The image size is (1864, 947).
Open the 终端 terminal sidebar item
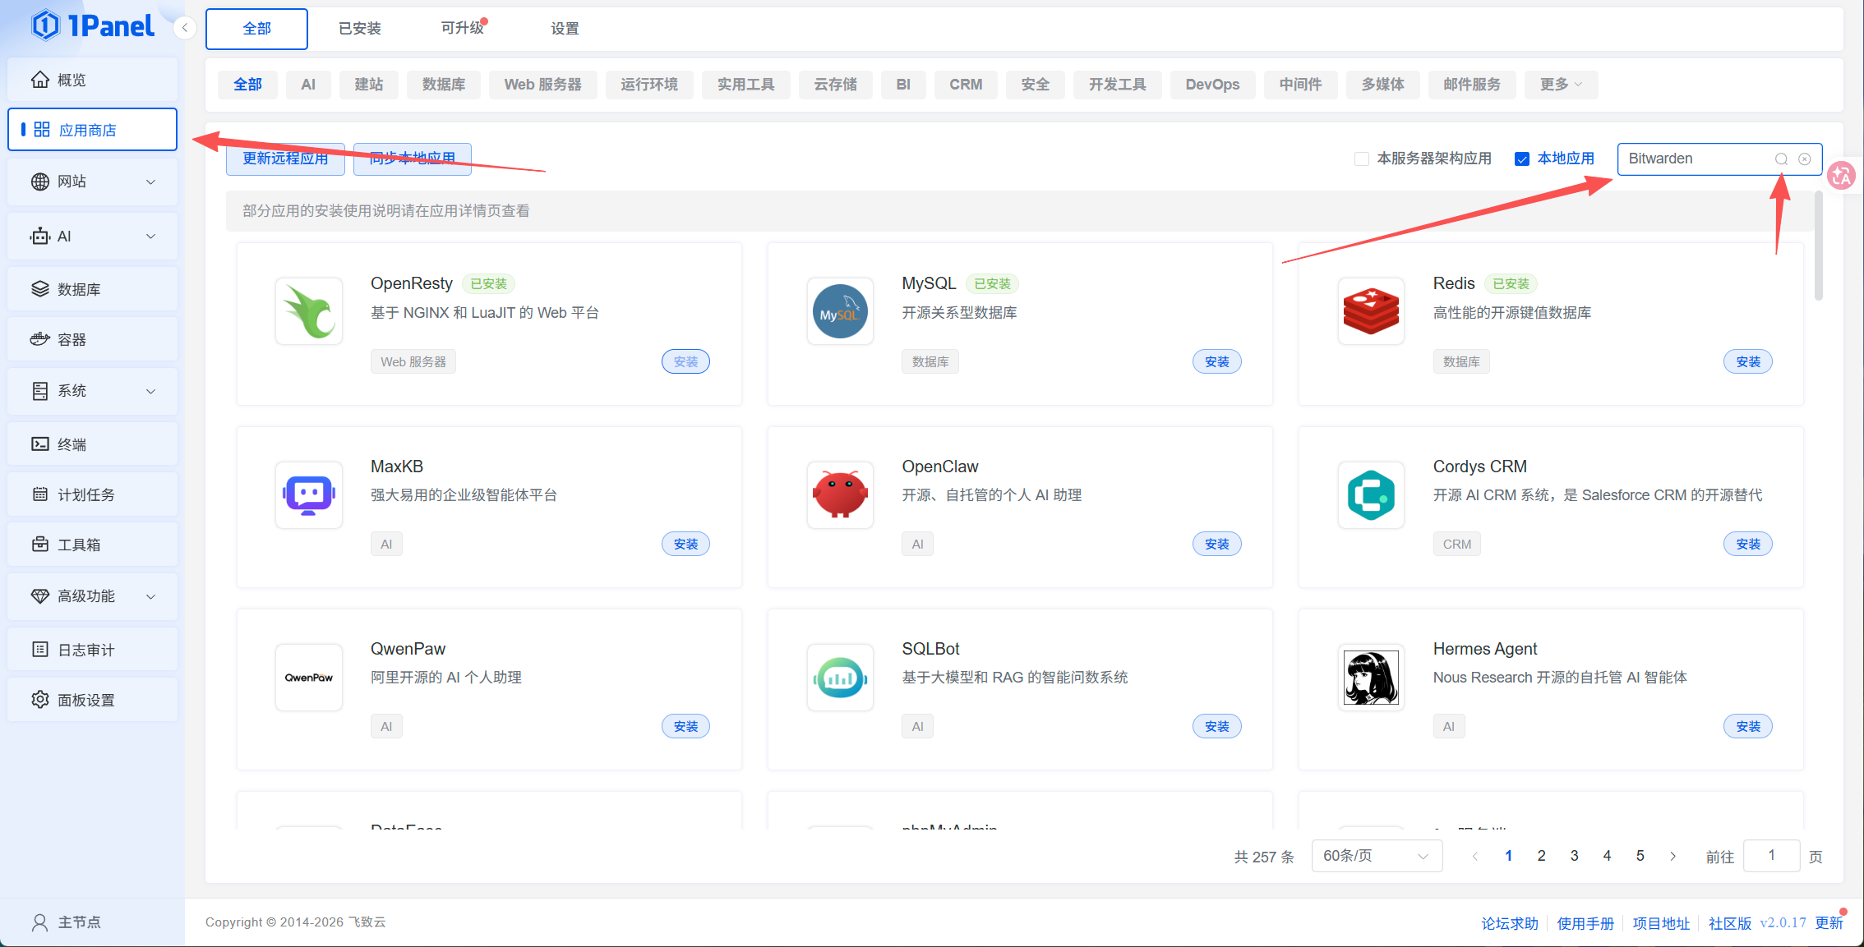92,444
